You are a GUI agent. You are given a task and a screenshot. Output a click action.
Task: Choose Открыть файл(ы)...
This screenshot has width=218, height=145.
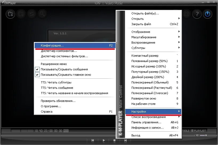pos(153,13)
